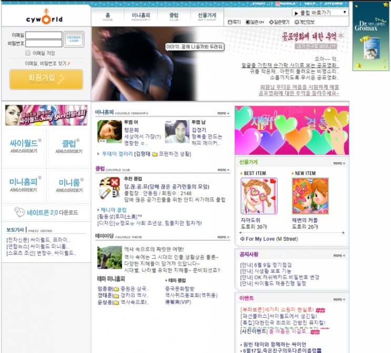Open notice 사생활 보호 기능
Screen dimensions: 391x353
pos(266,271)
